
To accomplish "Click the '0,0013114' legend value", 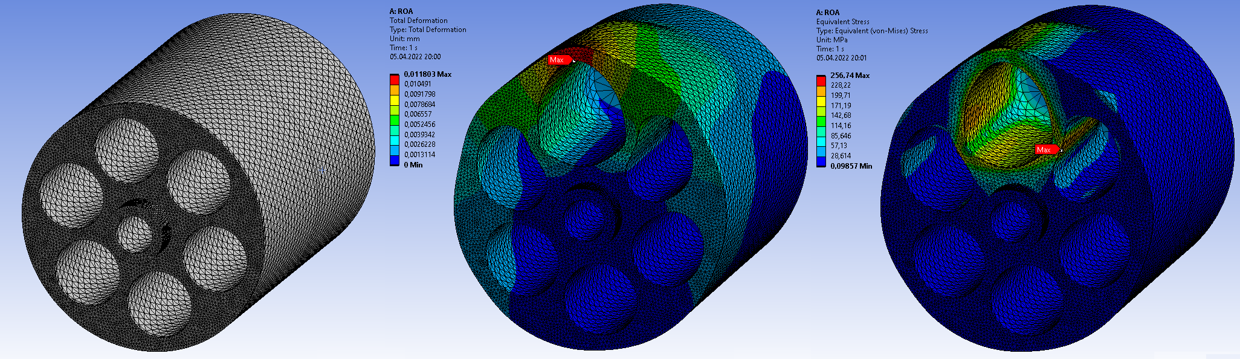I will pyautogui.click(x=419, y=155).
